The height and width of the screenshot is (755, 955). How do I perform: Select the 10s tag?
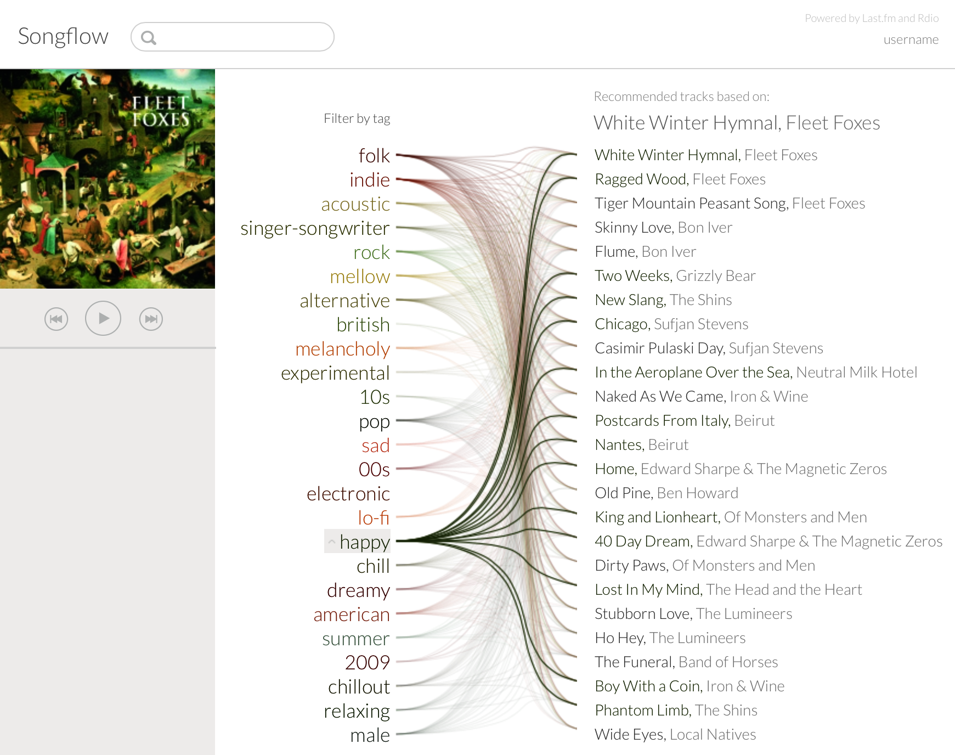(375, 397)
